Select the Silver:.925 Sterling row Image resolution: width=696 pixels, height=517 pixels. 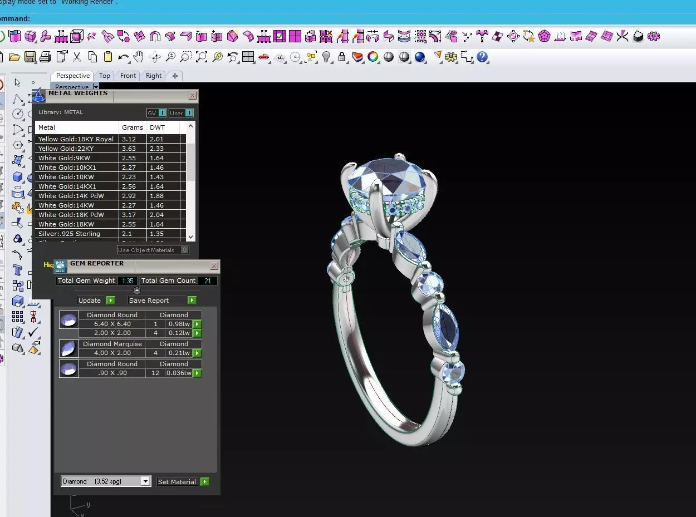[x=107, y=234]
